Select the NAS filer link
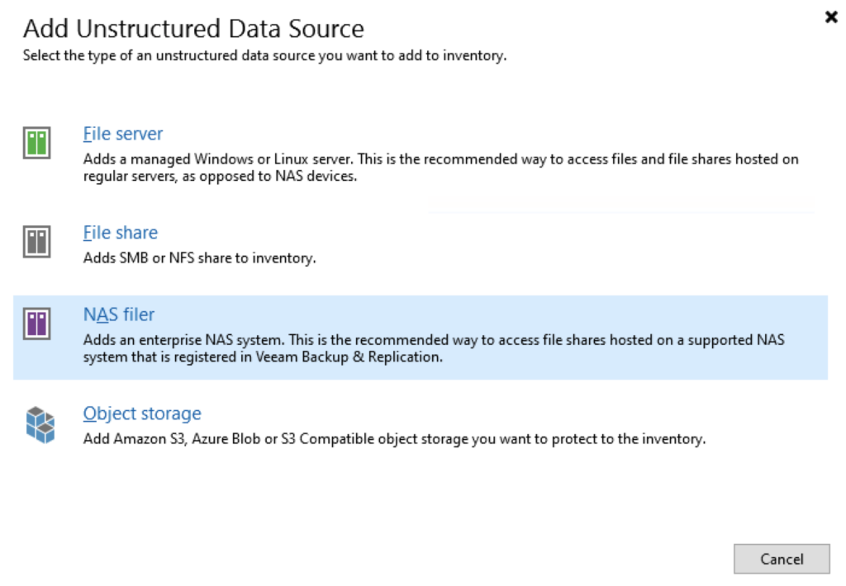 click(119, 314)
